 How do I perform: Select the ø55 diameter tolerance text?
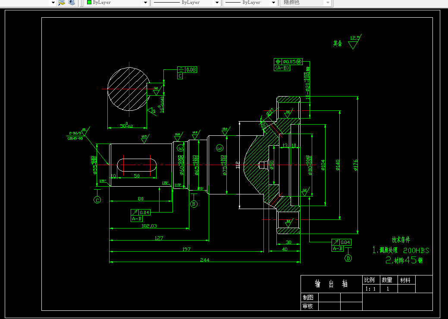(x=94, y=165)
